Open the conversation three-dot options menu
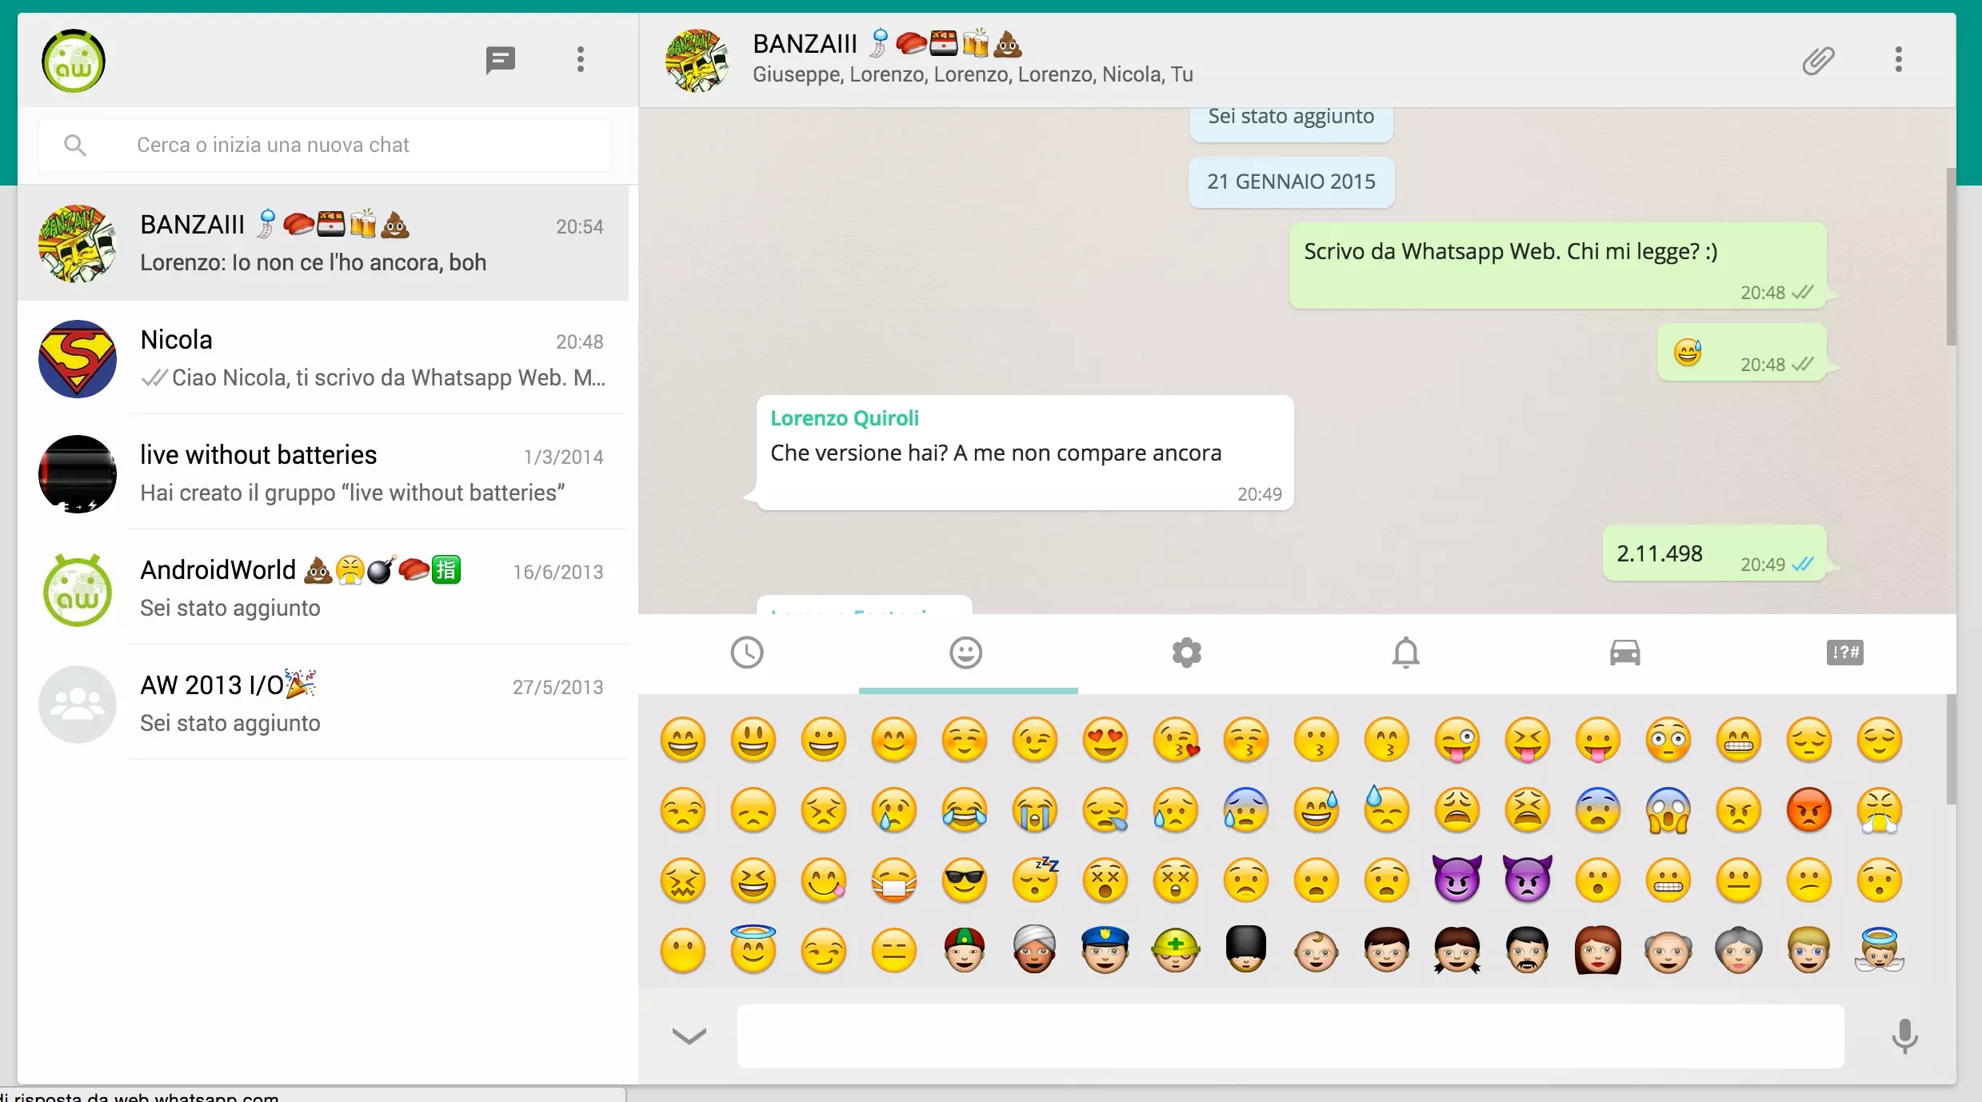Viewport: 1982px width, 1102px height. point(1898,60)
